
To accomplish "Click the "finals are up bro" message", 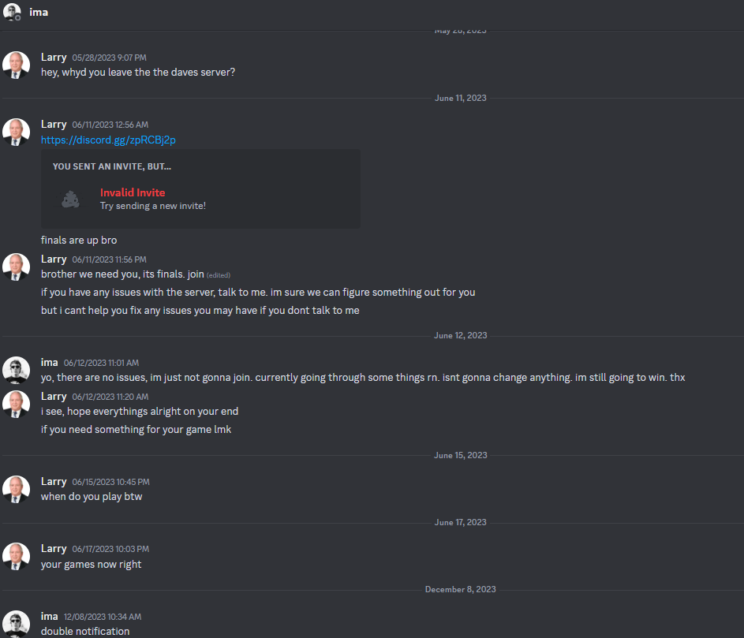I will (79, 240).
